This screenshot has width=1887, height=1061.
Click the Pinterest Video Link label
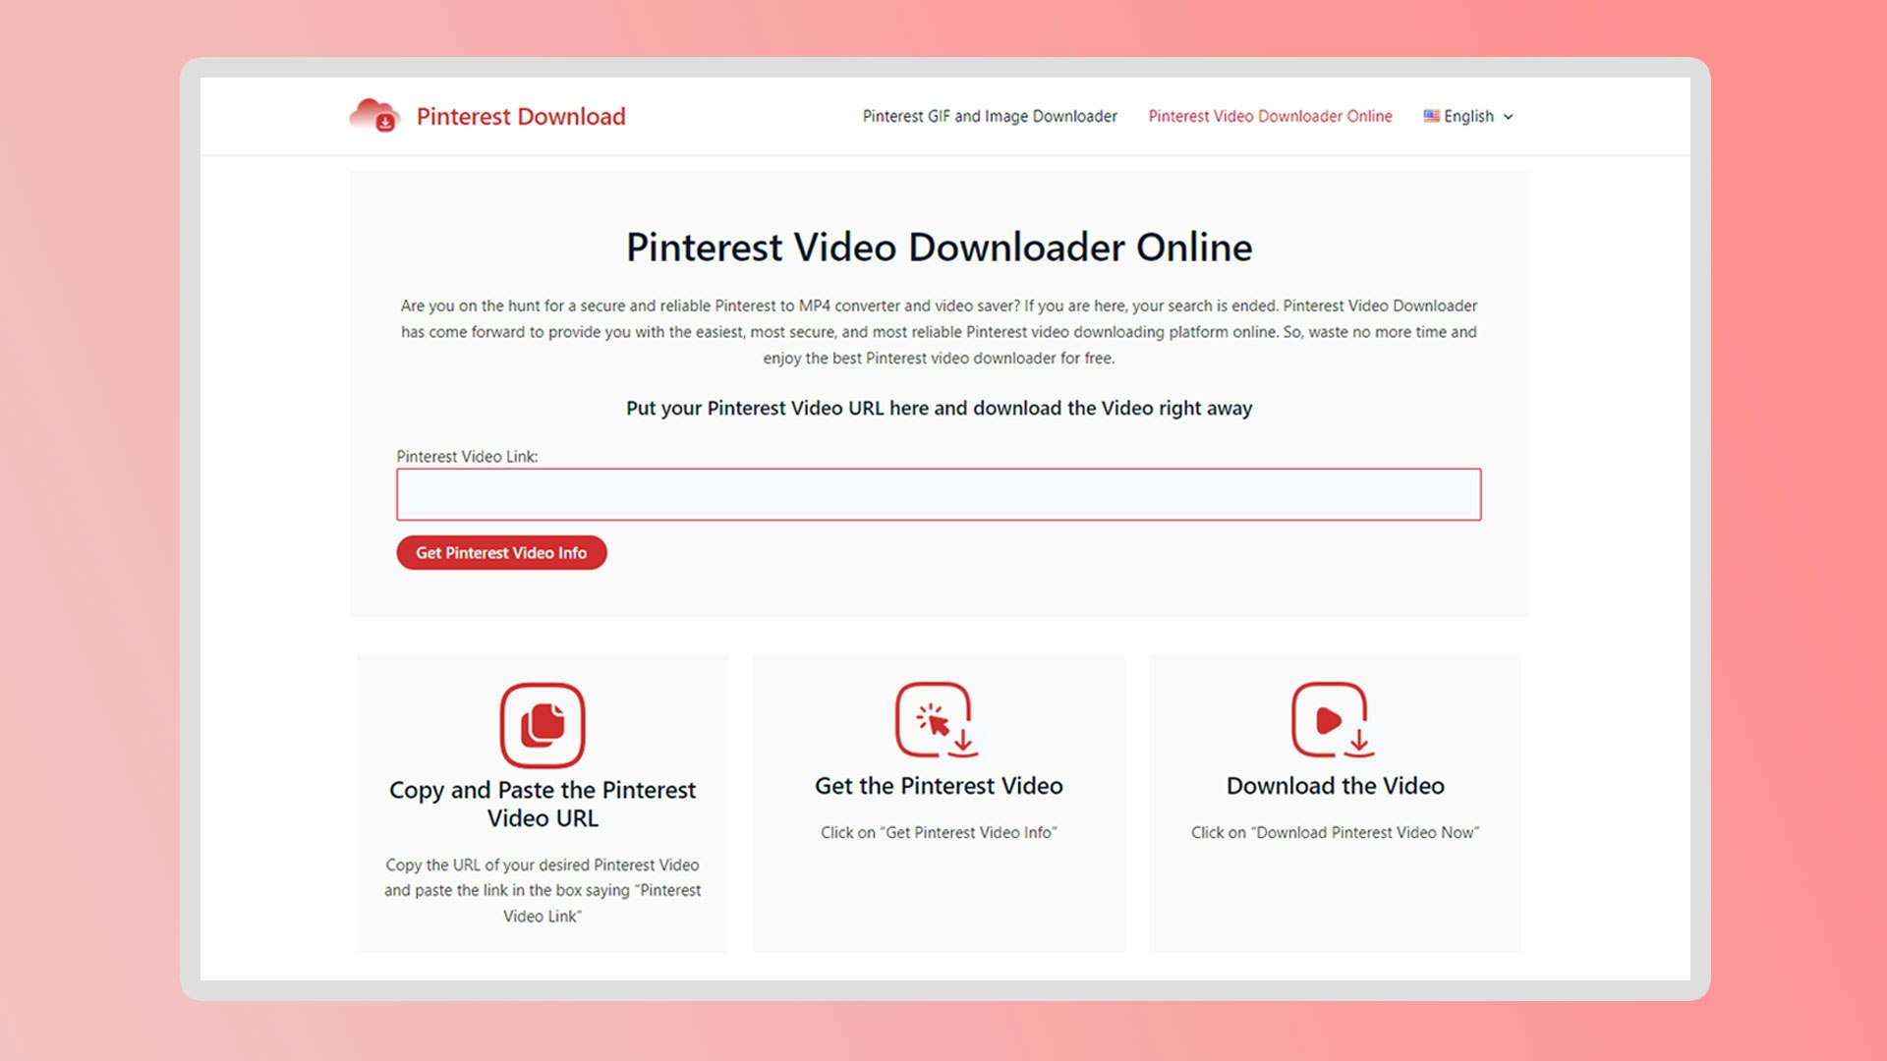click(x=467, y=457)
